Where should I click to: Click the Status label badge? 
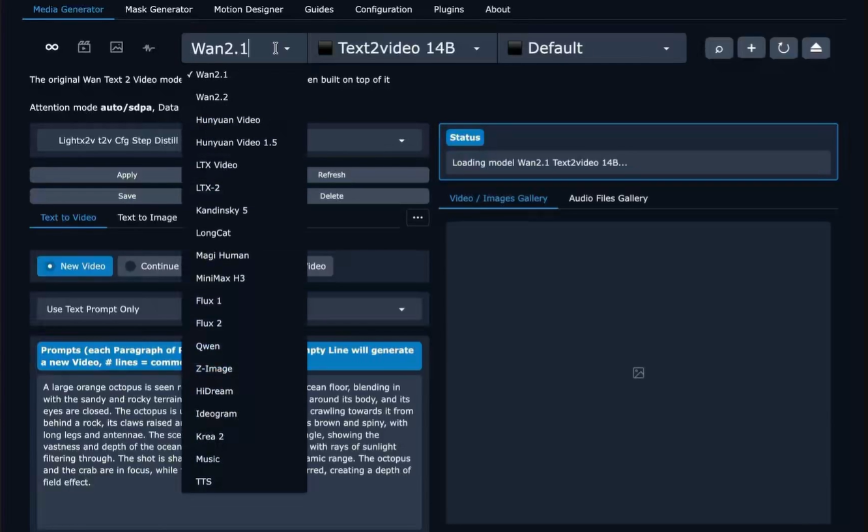pos(465,138)
